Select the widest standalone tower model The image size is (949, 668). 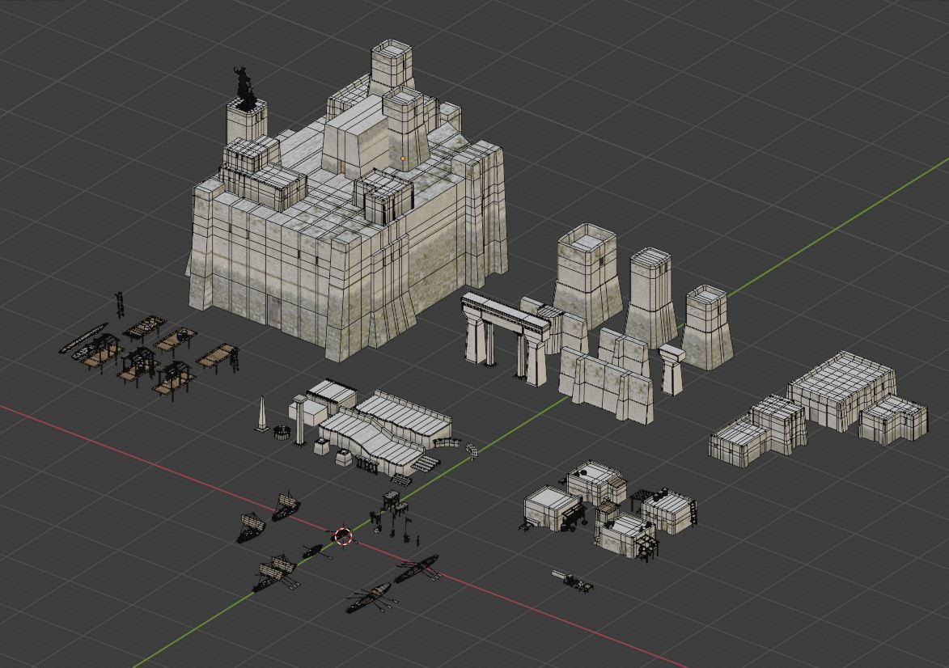pos(587,275)
